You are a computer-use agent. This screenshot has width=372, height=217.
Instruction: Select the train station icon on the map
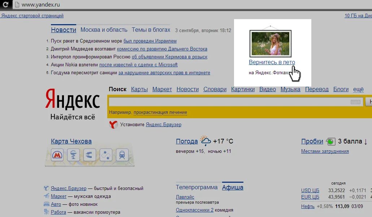(x=122, y=155)
